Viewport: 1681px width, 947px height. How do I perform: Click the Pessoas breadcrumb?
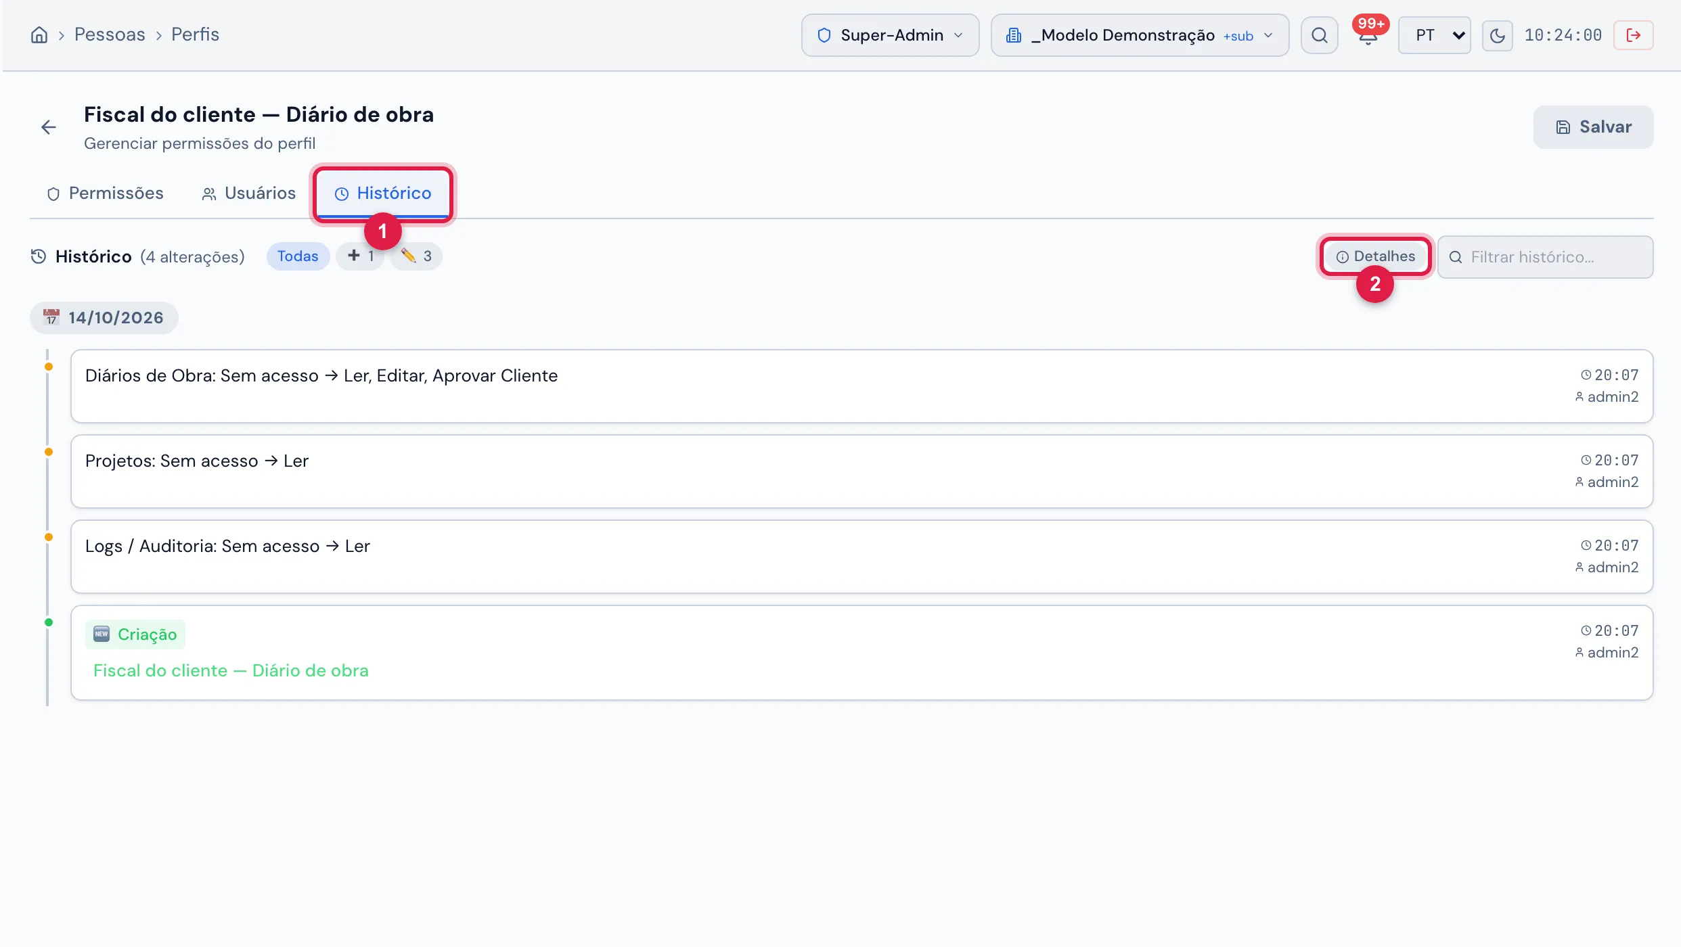[x=110, y=34]
